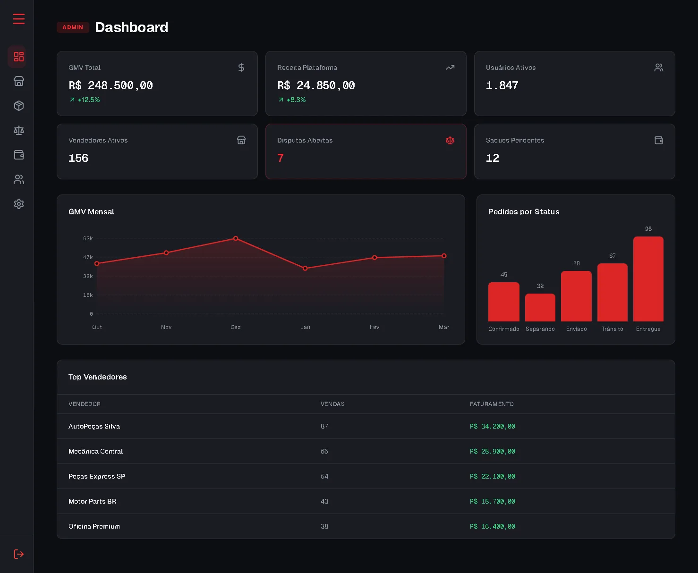The width and height of the screenshot is (698, 573).
Task: Open the Mecânica Central seller row
Action: pos(366,451)
